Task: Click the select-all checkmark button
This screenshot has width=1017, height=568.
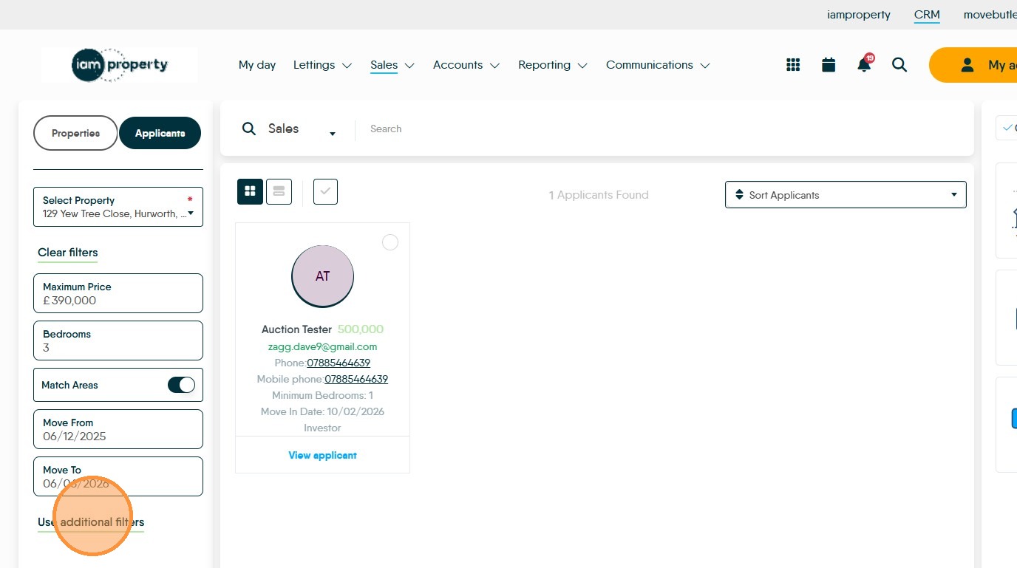Action: coord(325,192)
